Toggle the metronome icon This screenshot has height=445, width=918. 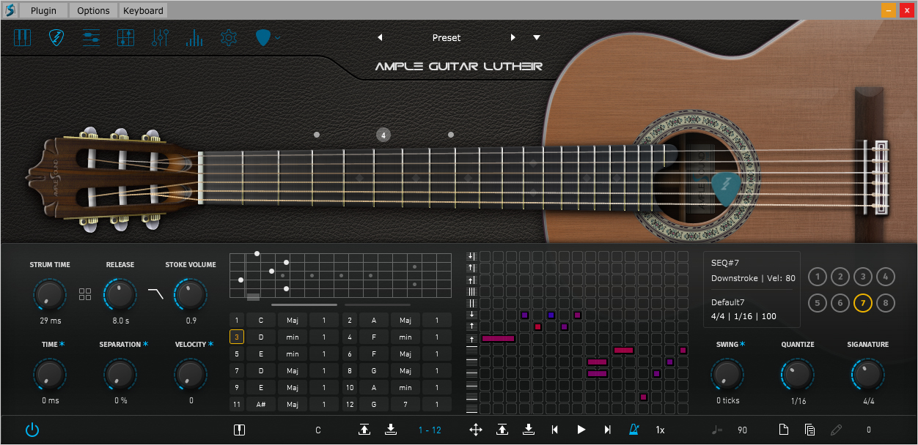point(634,430)
